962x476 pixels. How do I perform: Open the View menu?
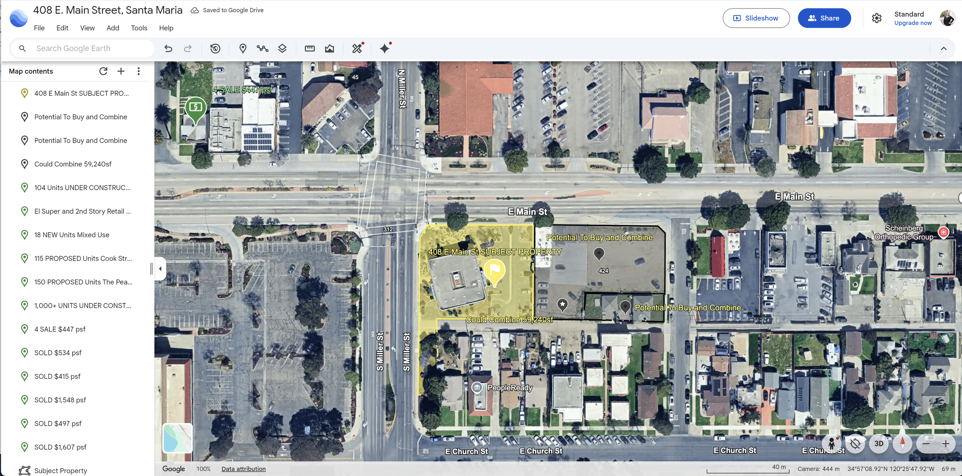click(x=87, y=28)
